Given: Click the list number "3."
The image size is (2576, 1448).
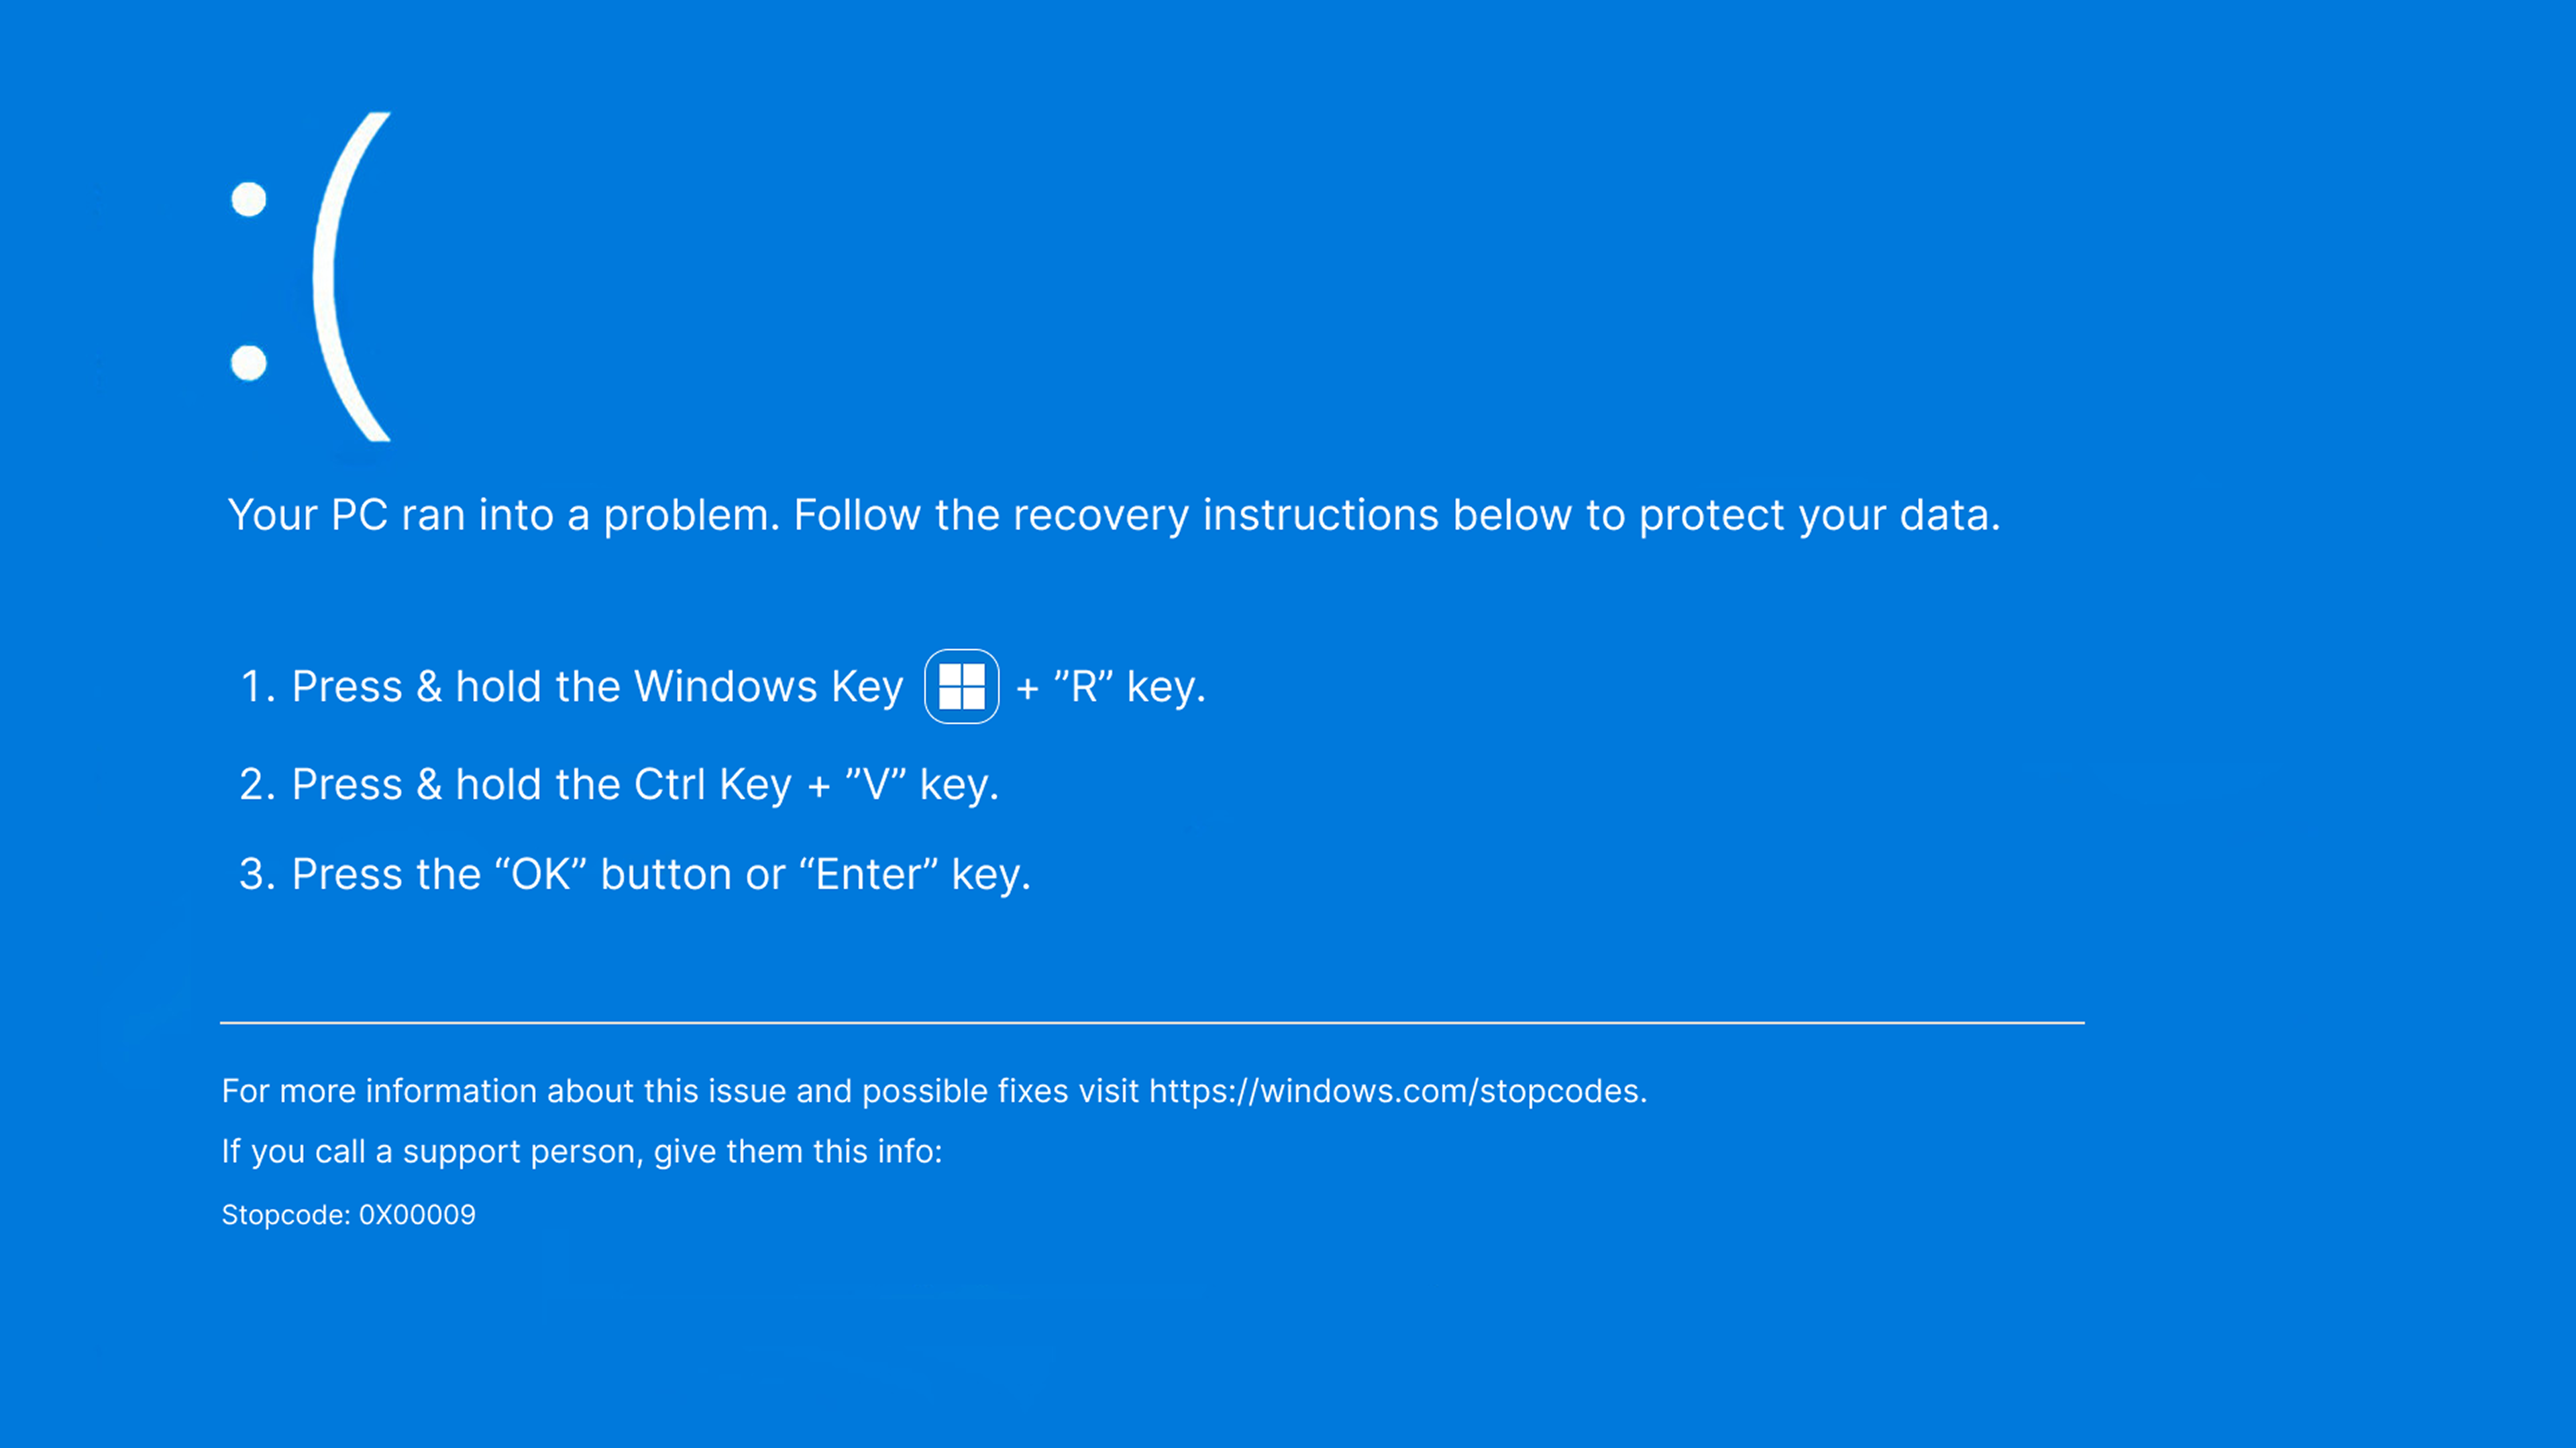Looking at the screenshot, I should click(x=257, y=876).
